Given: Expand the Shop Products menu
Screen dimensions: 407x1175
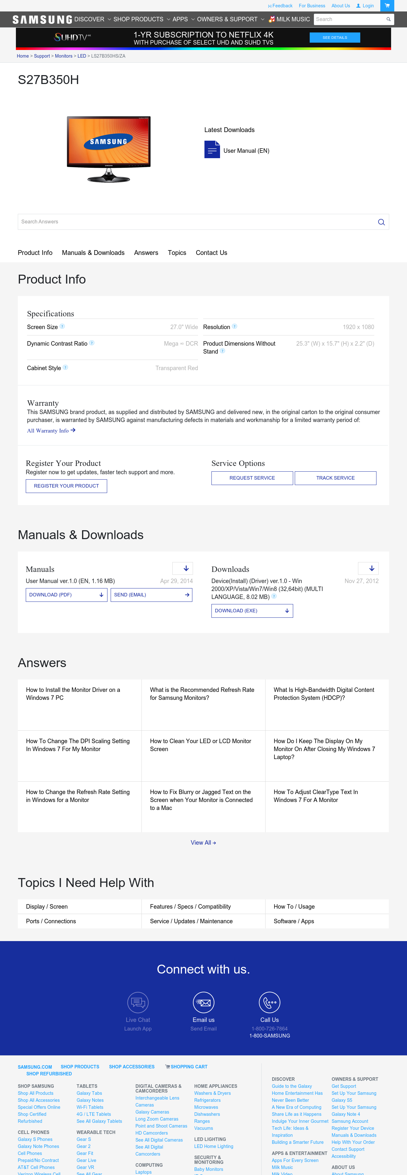Looking at the screenshot, I should pyautogui.click(x=142, y=19).
